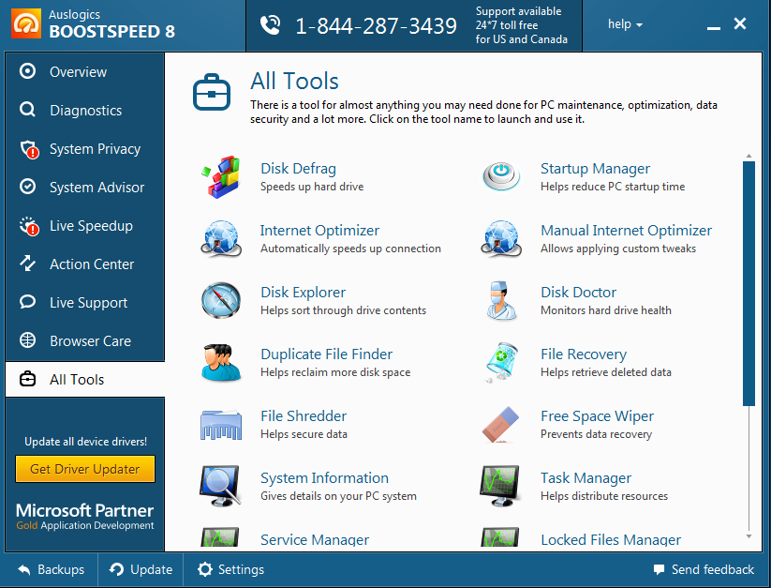Click the Disk Doctor surgeon icon
Image resolution: width=771 pixels, height=588 pixels.
tap(501, 300)
